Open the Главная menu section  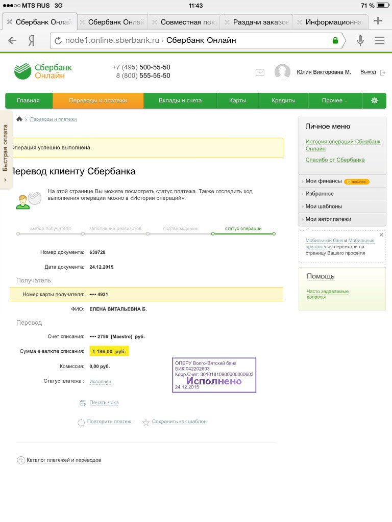(29, 100)
